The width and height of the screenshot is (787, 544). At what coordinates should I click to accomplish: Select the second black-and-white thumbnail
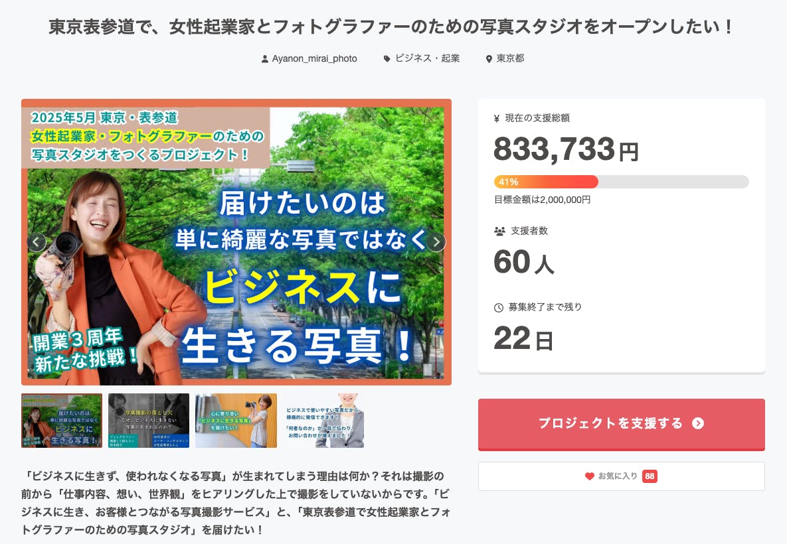click(149, 421)
